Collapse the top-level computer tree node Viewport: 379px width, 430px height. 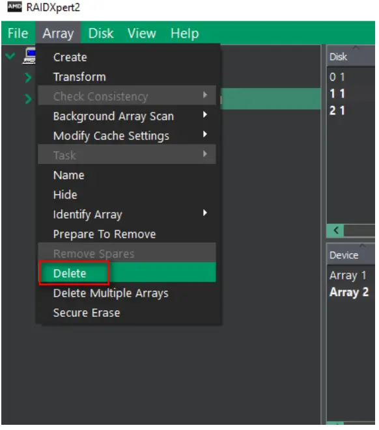point(10,56)
